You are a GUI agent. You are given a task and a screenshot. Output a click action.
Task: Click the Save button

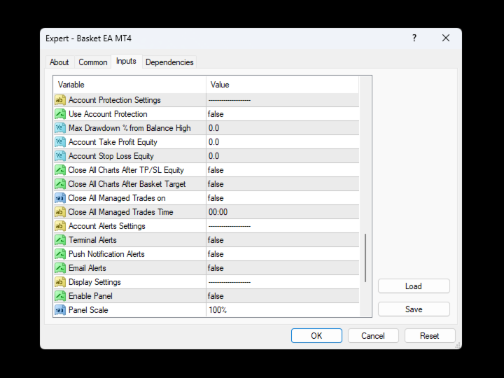414,309
